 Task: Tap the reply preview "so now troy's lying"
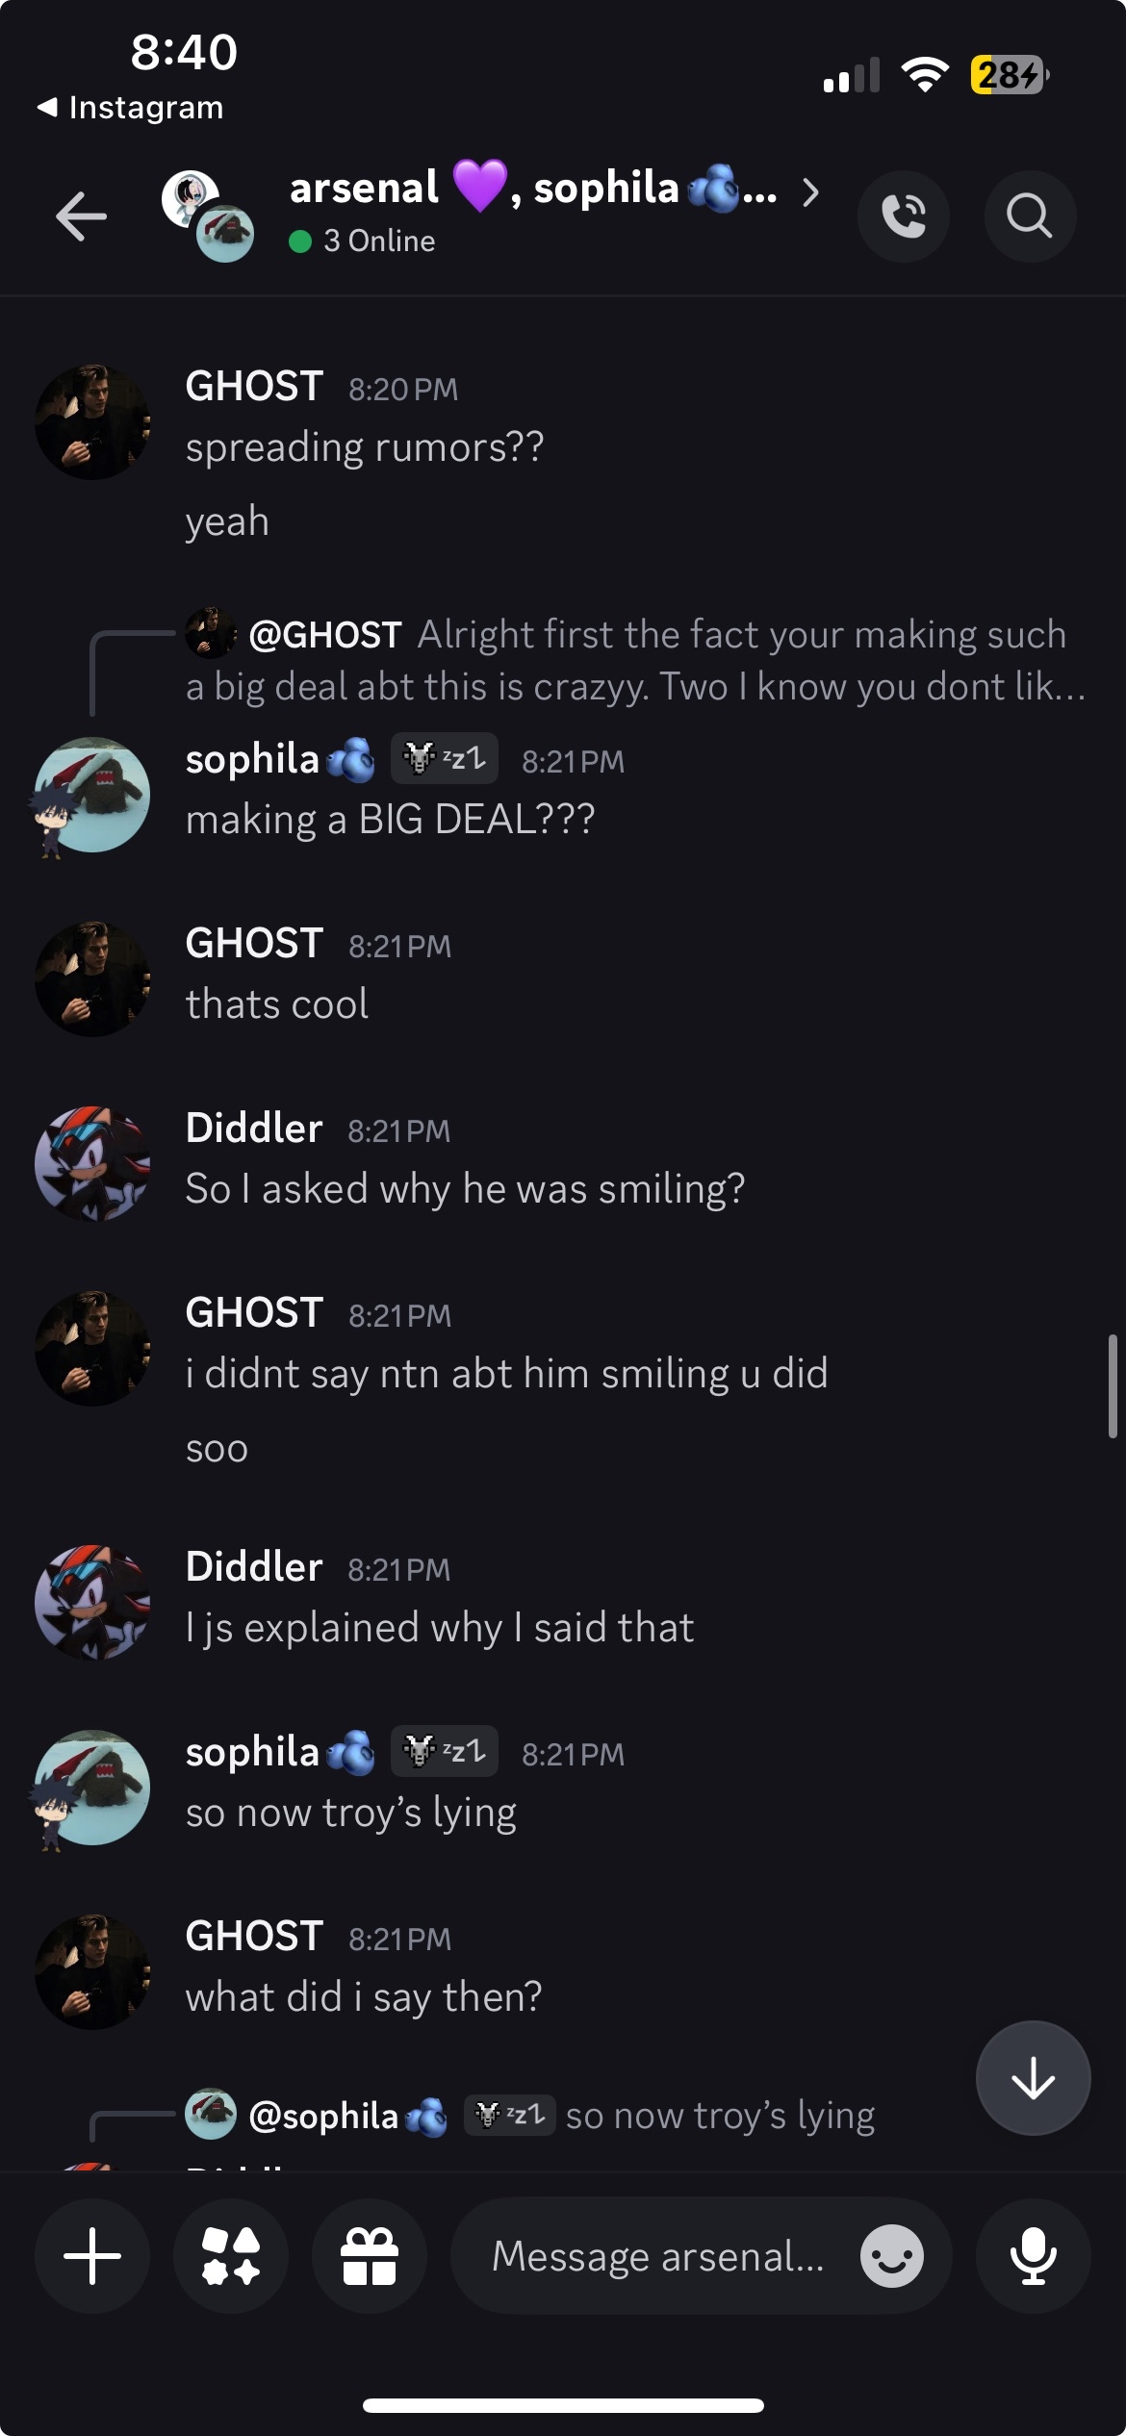click(x=720, y=2116)
